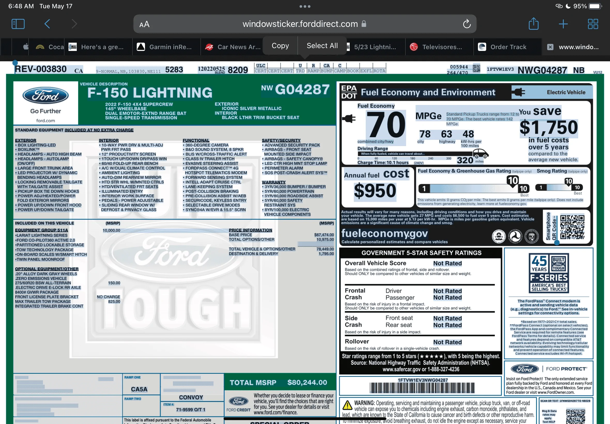Image resolution: width=610 pixels, height=424 pixels.
Task: Open the share sheet icon
Action: [x=533, y=24]
